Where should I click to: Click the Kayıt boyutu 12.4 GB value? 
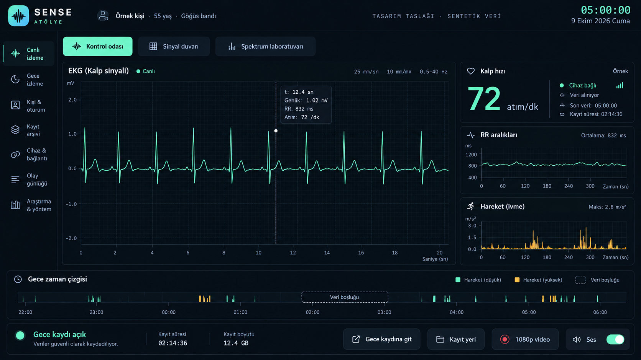(236, 343)
